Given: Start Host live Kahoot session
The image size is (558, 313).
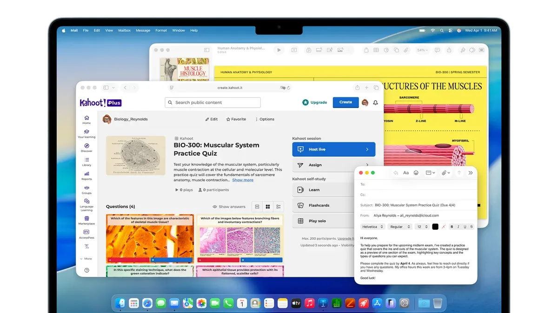Looking at the screenshot, I should (334, 149).
